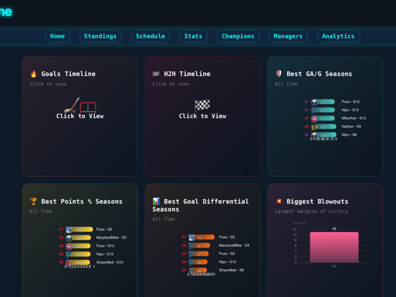Image resolution: width=396 pixels, height=297 pixels.
Task: Click the 'MarylandMike • S7' label
Action: 111,237
